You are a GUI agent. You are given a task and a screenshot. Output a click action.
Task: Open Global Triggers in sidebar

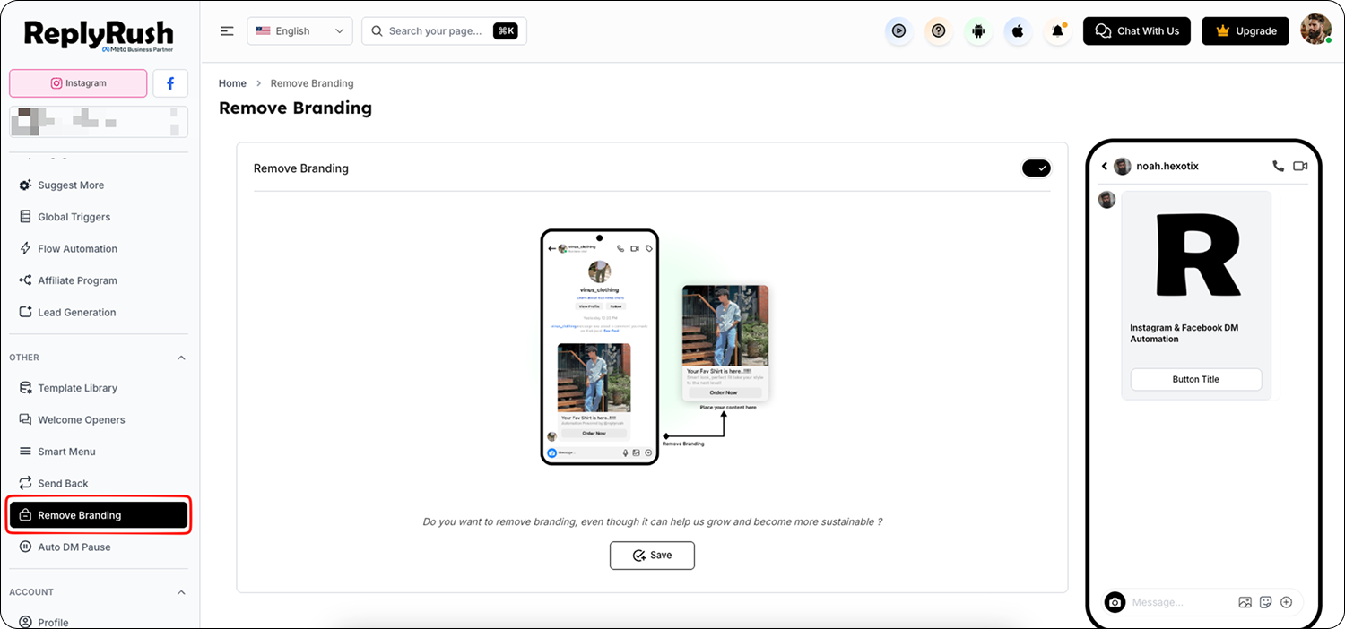click(99, 217)
